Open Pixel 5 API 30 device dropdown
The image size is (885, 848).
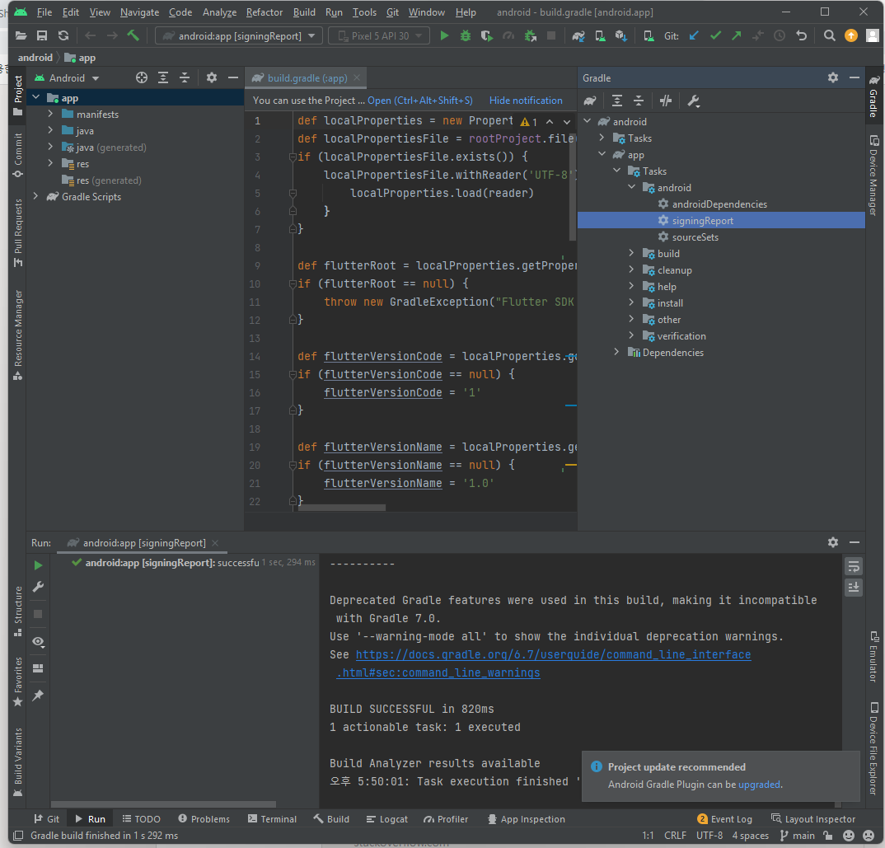[x=379, y=35]
